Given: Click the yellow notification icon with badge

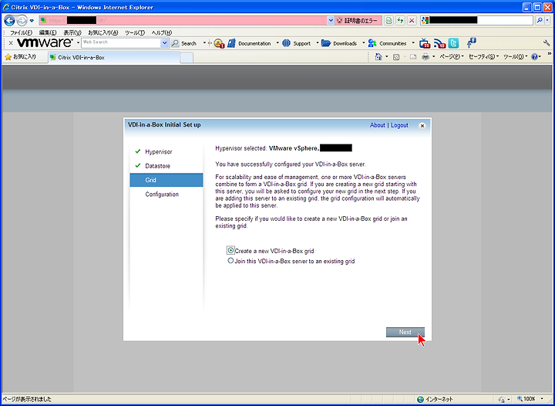Looking at the screenshot, I should pyautogui.click(x=219, y=43).
